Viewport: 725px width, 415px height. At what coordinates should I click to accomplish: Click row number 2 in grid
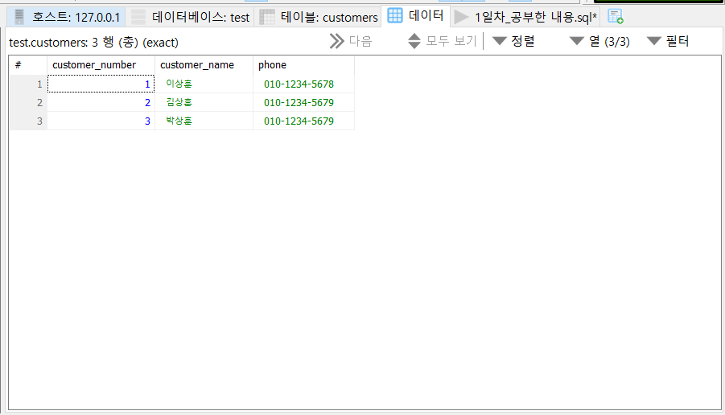pos(28,102)
